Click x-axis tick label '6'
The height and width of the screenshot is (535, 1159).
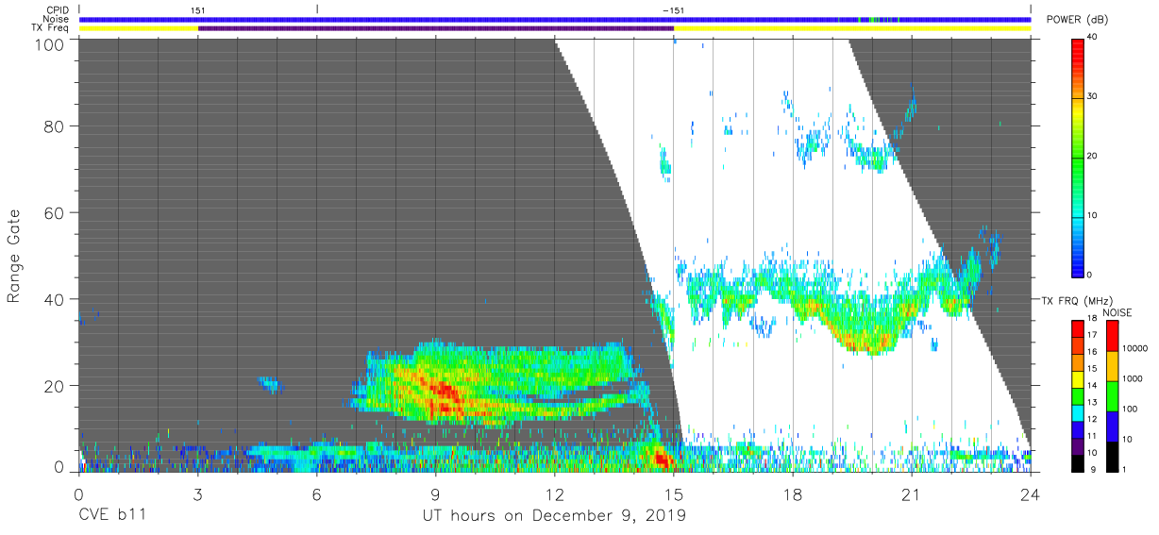tap(316, 494)
